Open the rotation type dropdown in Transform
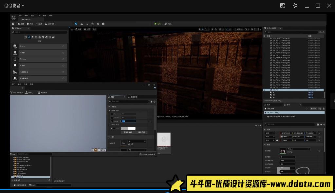 click(270, 137)
